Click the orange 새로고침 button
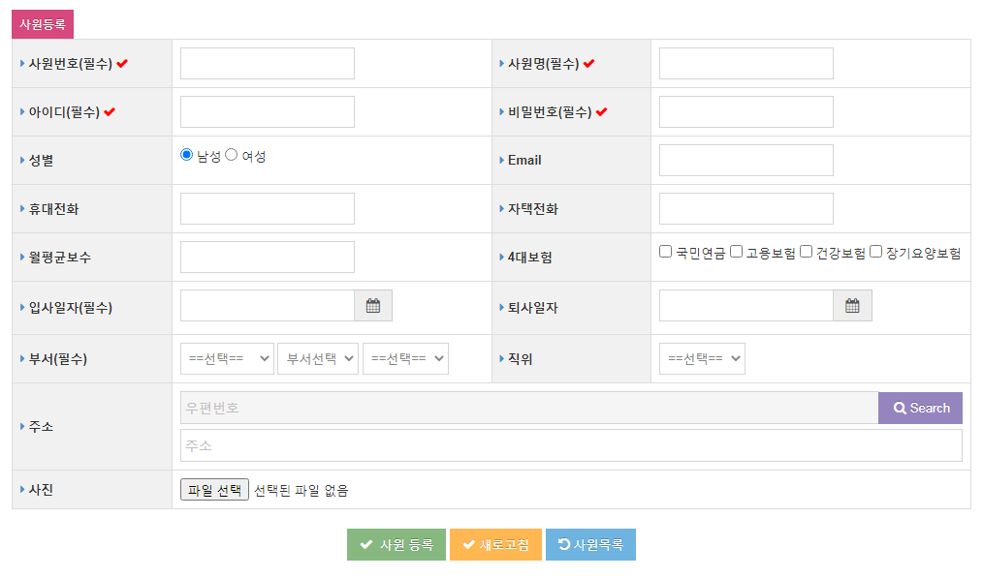This screenshot has height=578, width=983. 495,544
